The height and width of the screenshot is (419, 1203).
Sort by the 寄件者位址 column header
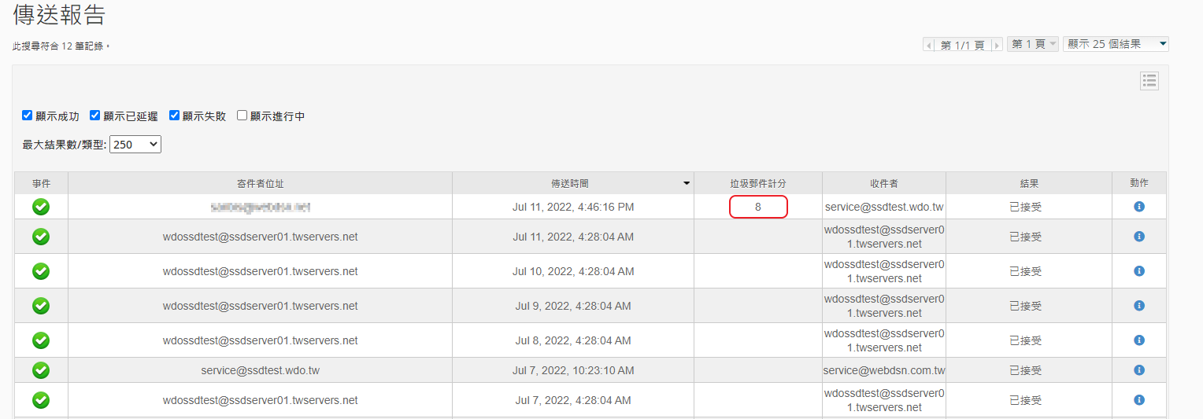click(260, 183)
